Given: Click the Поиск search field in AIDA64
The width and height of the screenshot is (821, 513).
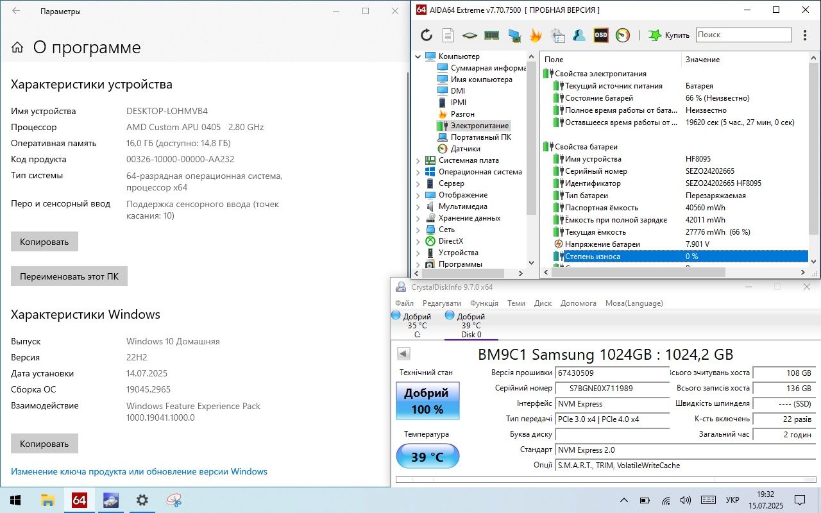Looking at the screenshot, I should click(744, 35).
